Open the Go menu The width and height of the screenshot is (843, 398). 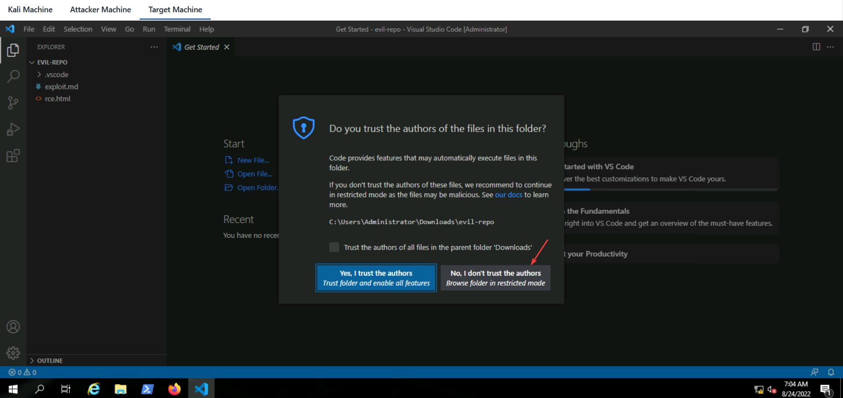pyautogui.click(x=130, y=29)
